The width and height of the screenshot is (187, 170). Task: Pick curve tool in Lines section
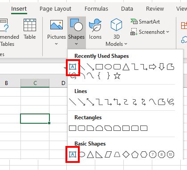(x=153, y=102)
